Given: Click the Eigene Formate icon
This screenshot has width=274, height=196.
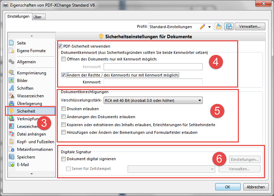Looking at the screenshot, I should tap(11, 51).
